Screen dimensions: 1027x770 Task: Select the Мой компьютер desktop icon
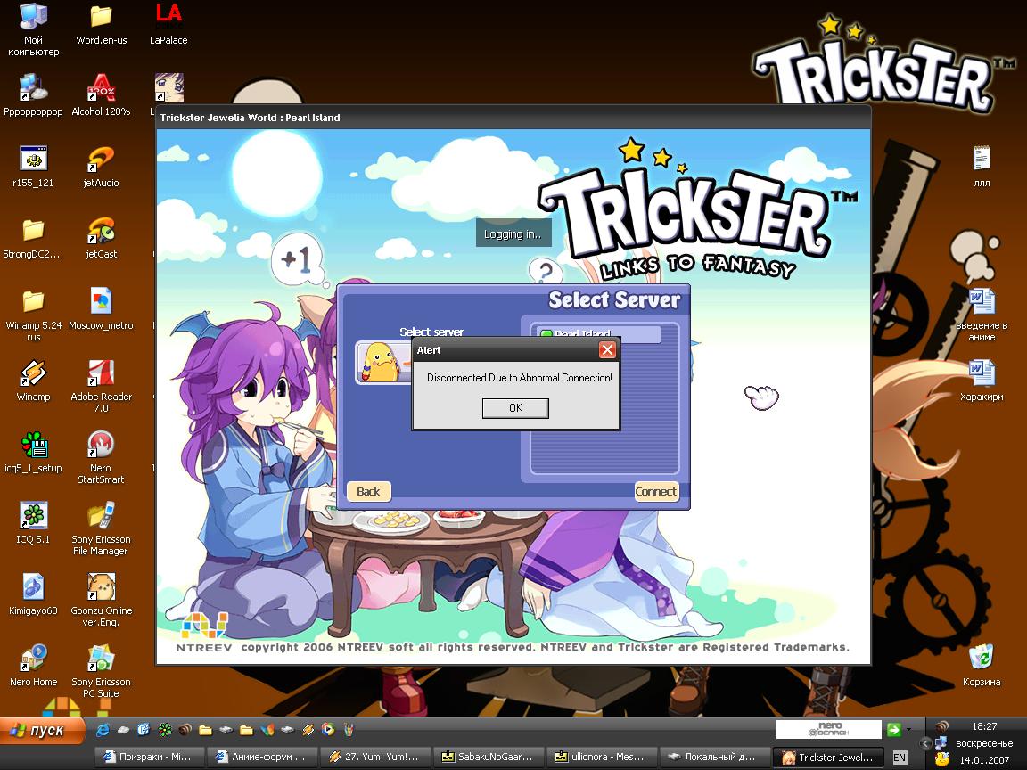point(33,29)
